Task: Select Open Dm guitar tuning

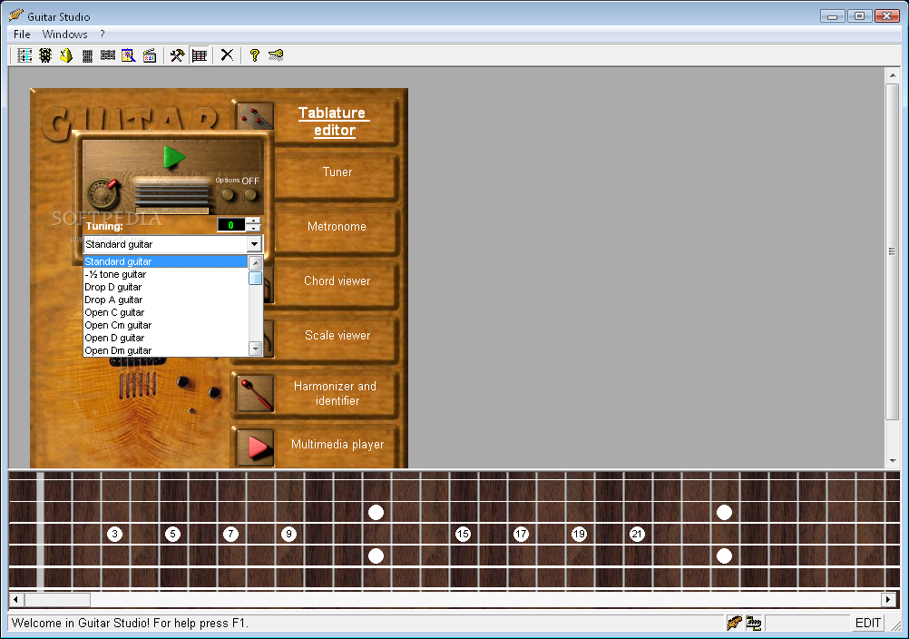Action: 165,350
